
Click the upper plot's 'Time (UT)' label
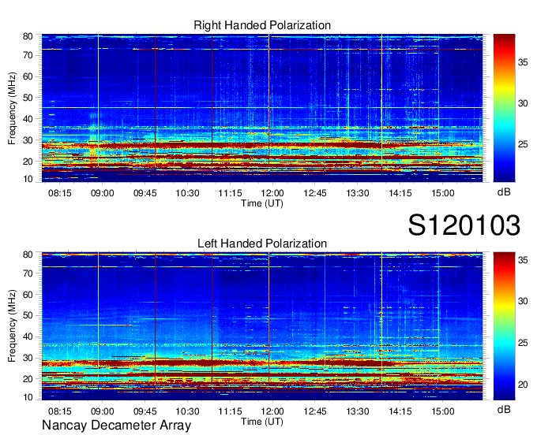point(262,203)
